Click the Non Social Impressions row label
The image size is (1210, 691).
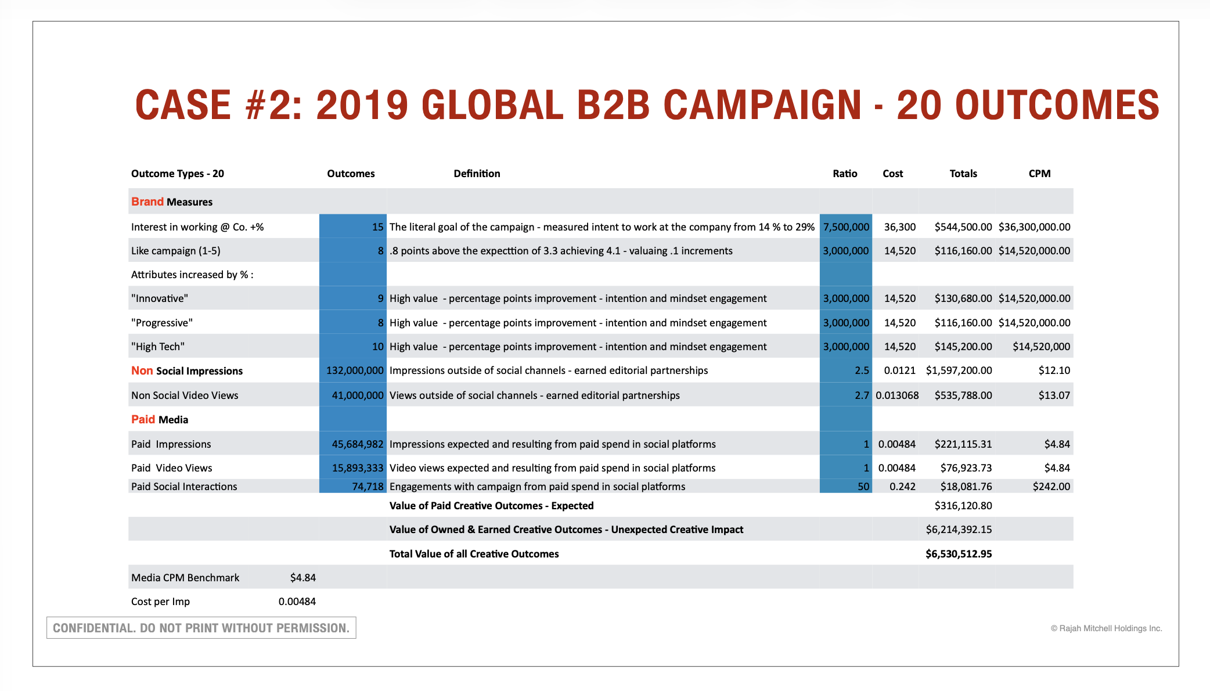coord(186,370)
